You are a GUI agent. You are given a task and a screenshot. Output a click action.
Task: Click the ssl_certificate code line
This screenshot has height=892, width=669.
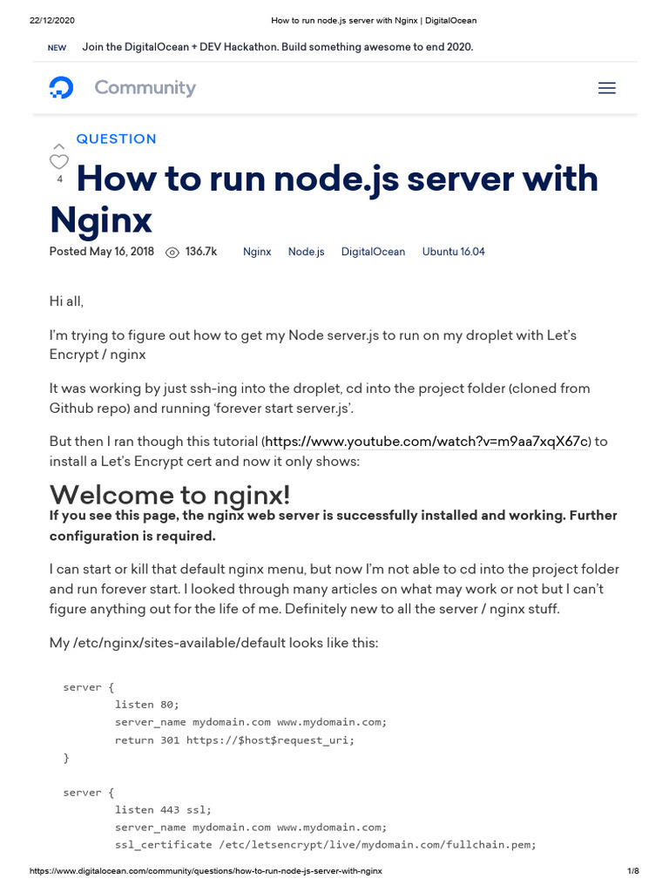pos(326,845)
